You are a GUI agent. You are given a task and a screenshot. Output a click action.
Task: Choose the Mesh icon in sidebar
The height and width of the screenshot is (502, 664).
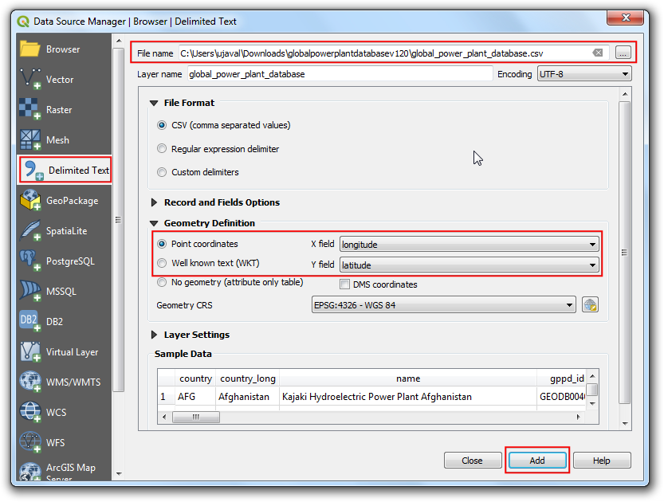pyautogui.click(x=30, y=140)
